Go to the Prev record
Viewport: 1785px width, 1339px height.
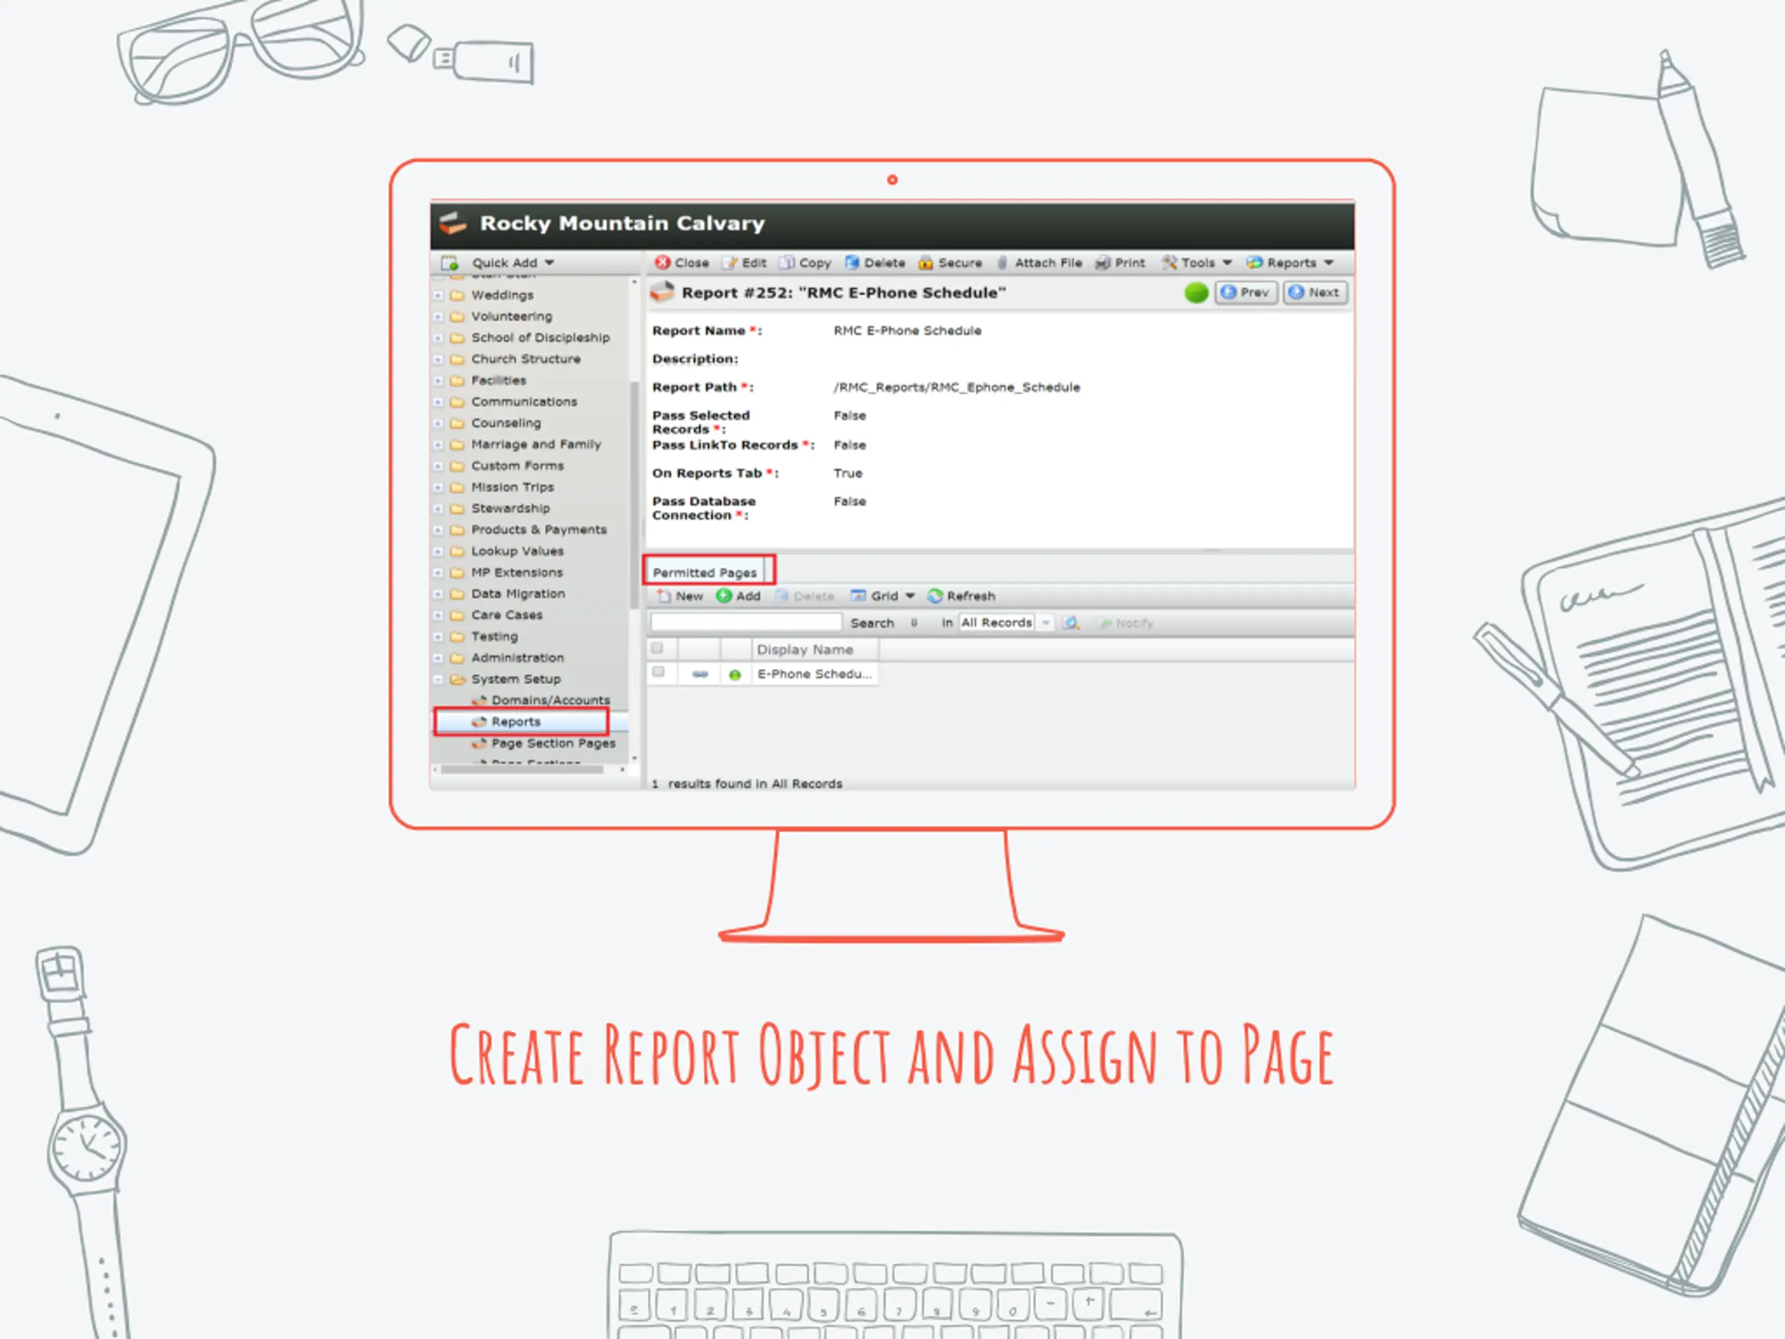(1246, 292)
